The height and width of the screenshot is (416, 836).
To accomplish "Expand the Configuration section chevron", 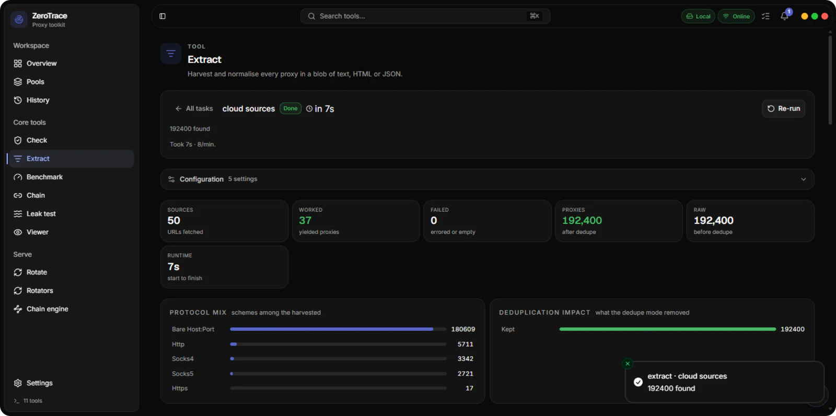I will point(803,179).
